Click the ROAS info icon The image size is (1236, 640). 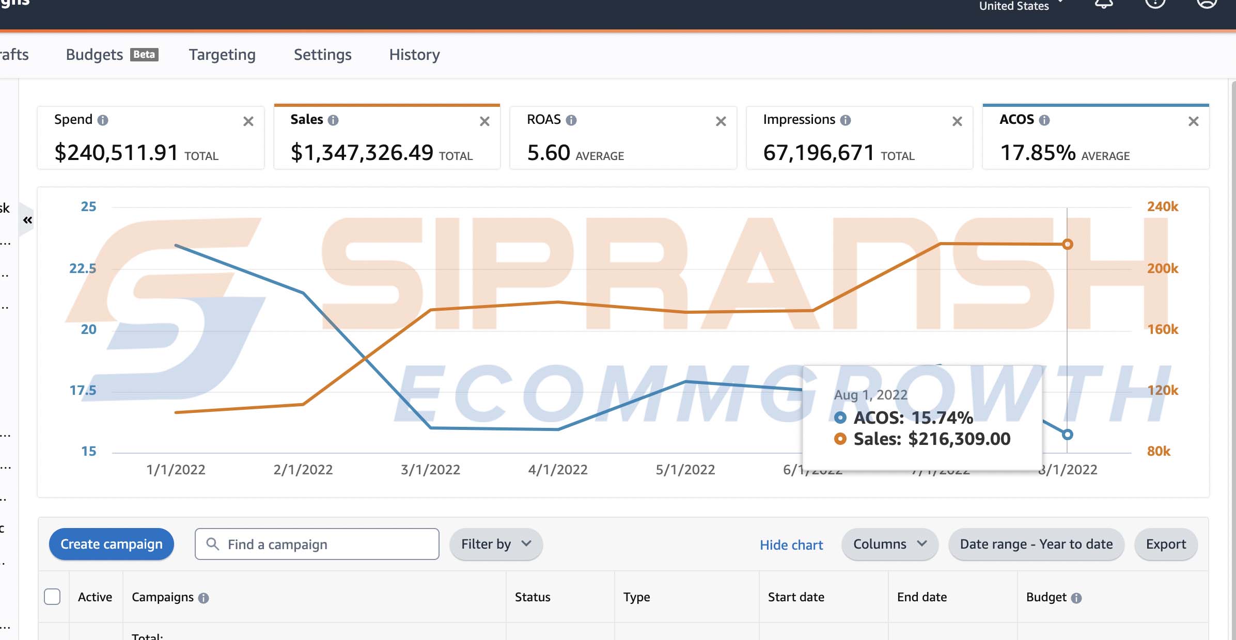click(x=571, y=120)
